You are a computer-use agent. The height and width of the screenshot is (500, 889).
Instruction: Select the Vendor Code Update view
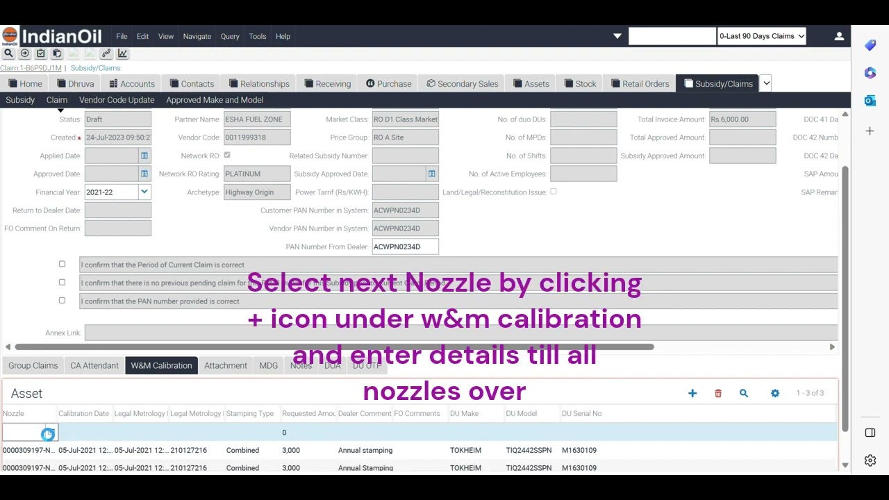pos(117,100)
